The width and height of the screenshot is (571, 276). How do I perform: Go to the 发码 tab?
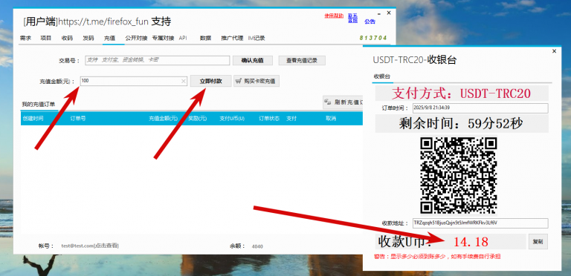pyautogui.click(x=88, y=38)
